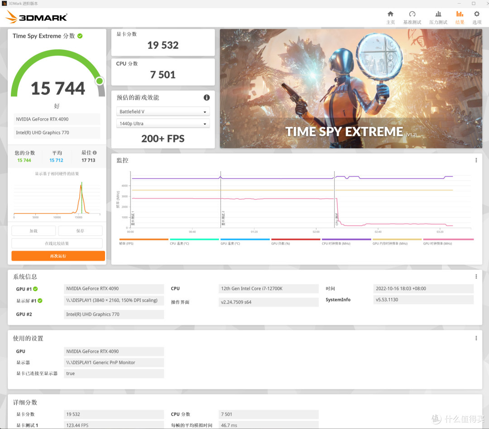Screen dimensions: 489x429
Task: Click the 系统信息 section heading
Action: click(x=25, y=277)
